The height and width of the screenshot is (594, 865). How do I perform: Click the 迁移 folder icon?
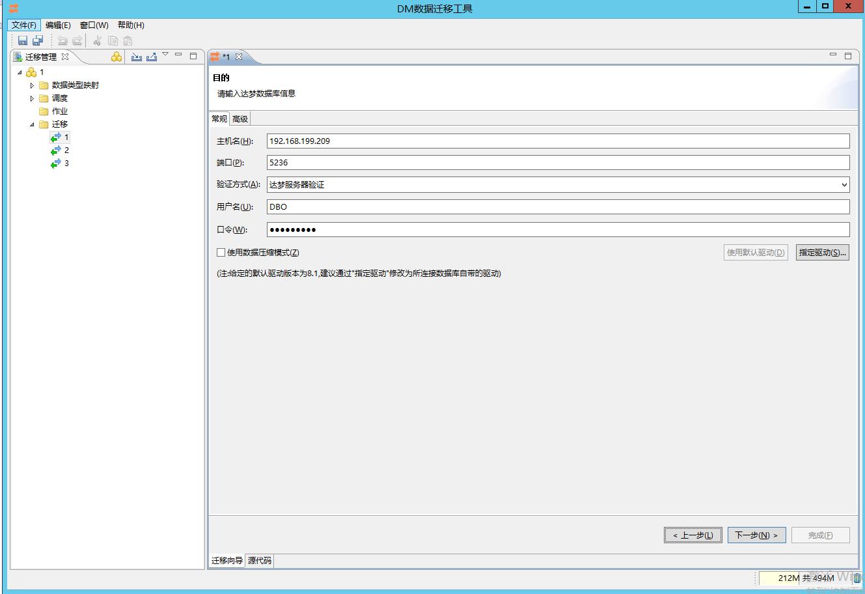pyautogui.click(x=44, y=124)
